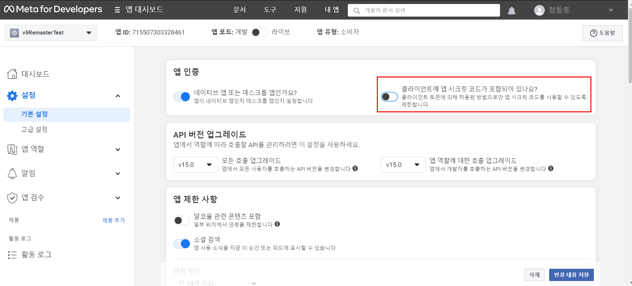632x286 pixels.
Task: Click the 도움말 button
Action: point(602,33)
